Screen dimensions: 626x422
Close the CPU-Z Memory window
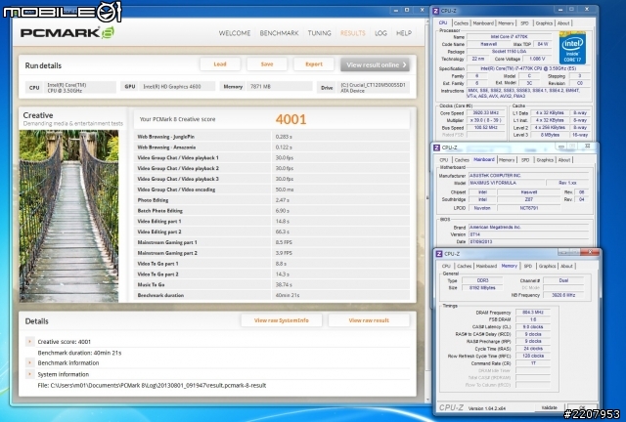pos(590,252)
